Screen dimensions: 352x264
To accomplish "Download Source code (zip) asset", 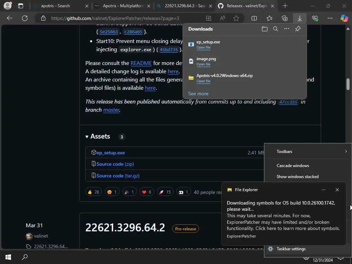I will pyautogui.click(x=115, y=164).
